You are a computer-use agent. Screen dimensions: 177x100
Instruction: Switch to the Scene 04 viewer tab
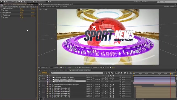(x=65, y=6)
